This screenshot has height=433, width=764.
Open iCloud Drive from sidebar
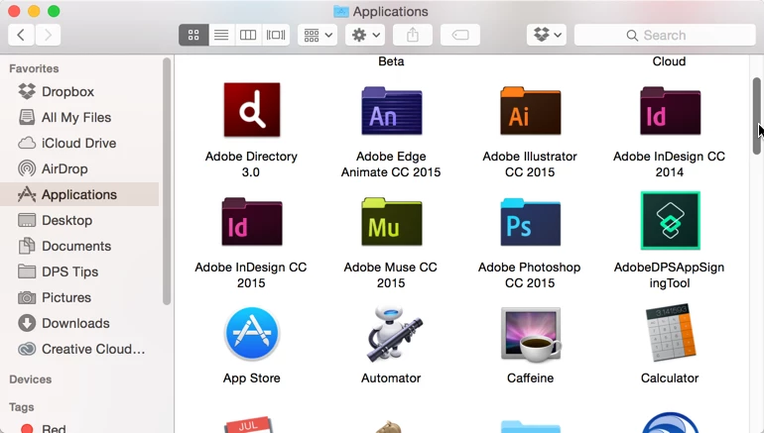80,143
